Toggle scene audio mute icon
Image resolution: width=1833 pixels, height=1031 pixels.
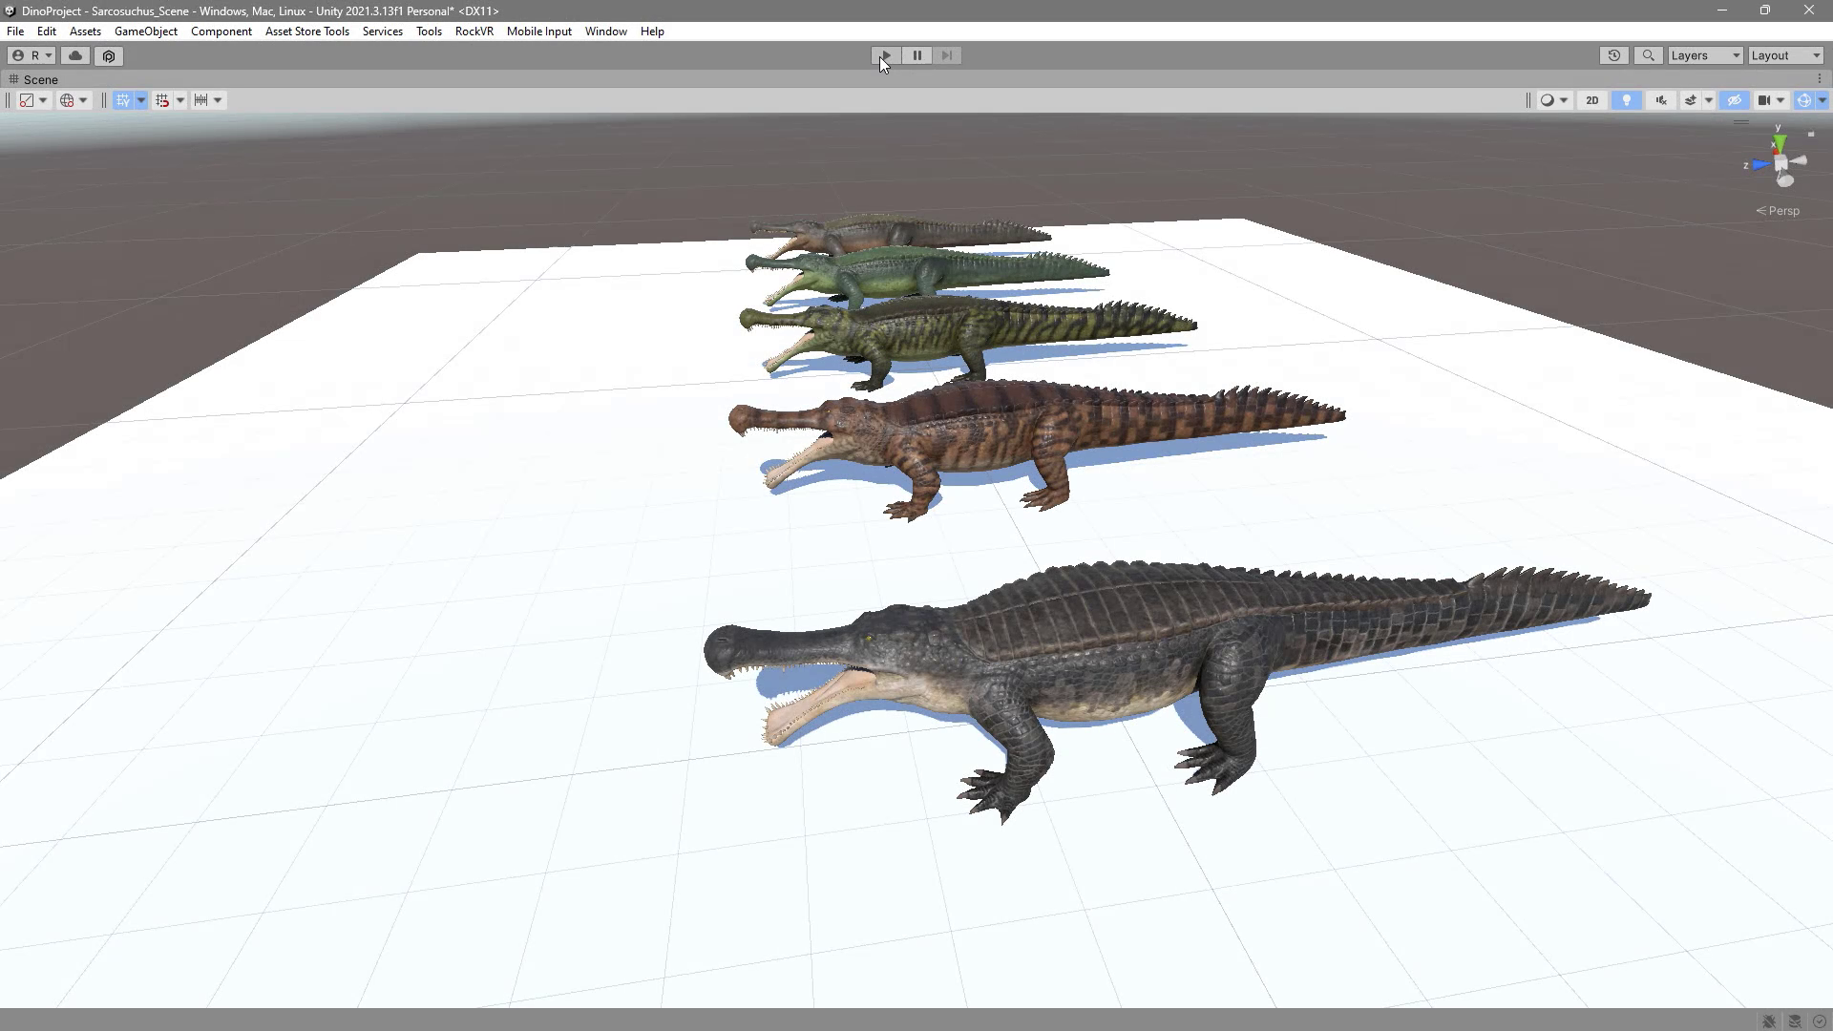click(x=1661, y=100)
